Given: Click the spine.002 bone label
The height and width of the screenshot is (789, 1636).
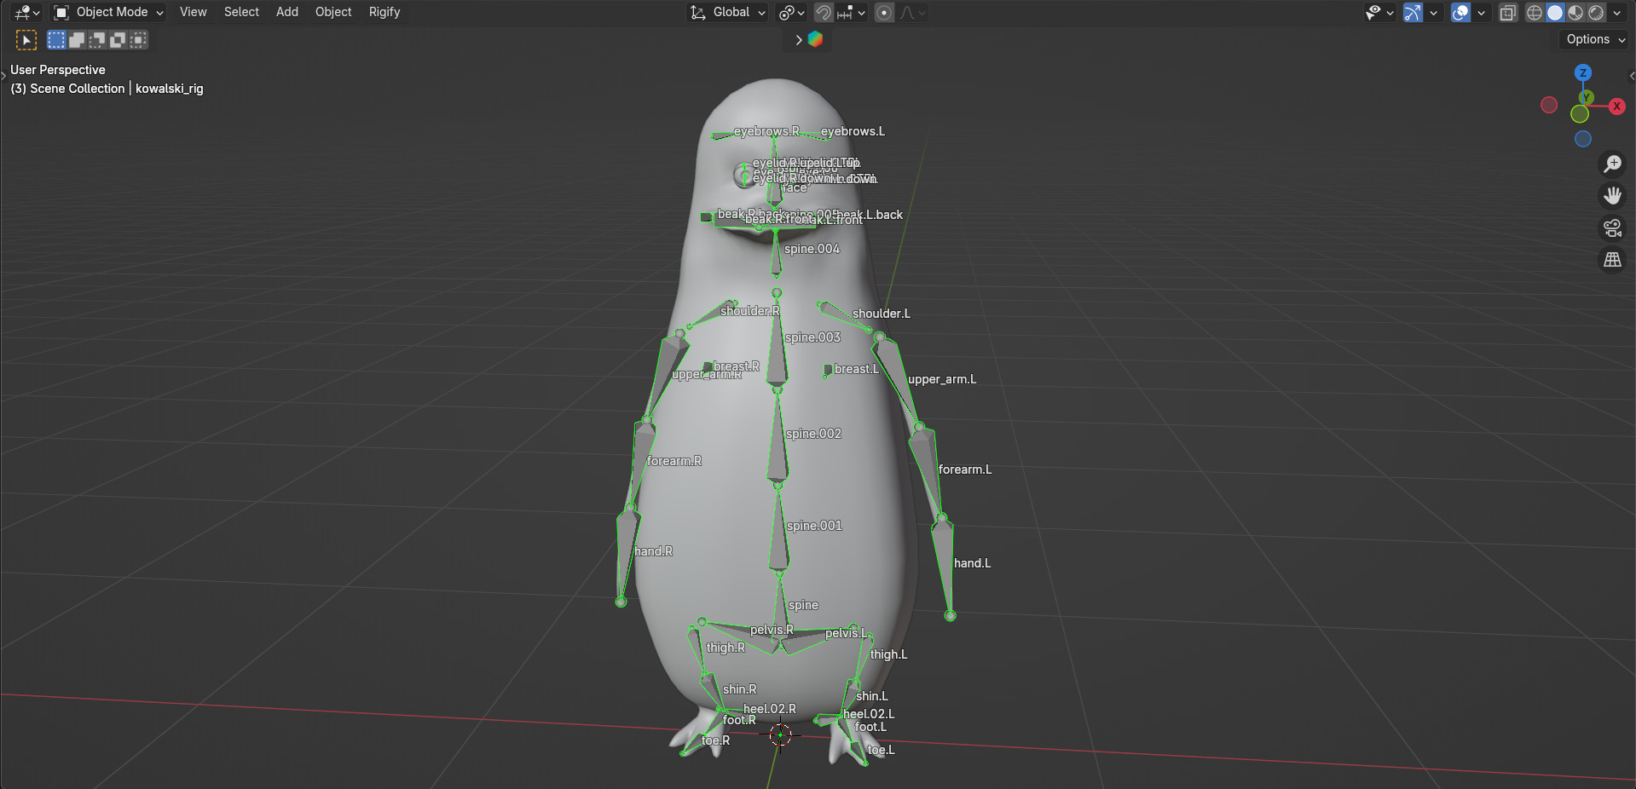Looking at the screenshot, I should [x=813, y=434].
